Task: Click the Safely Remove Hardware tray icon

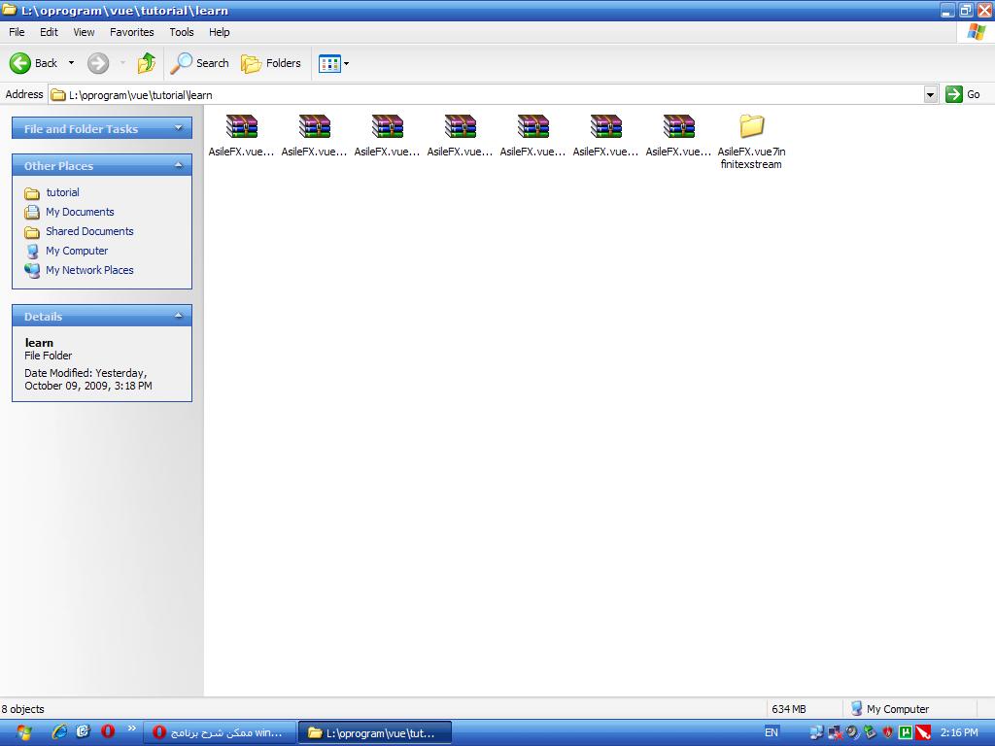Action: [x=870, y=732]
